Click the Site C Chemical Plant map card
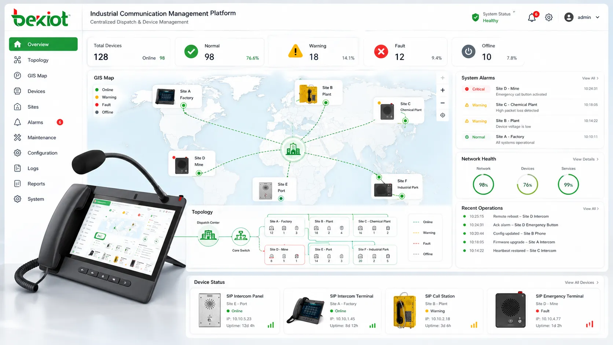The image size is (613, 345). coord(399,110)
